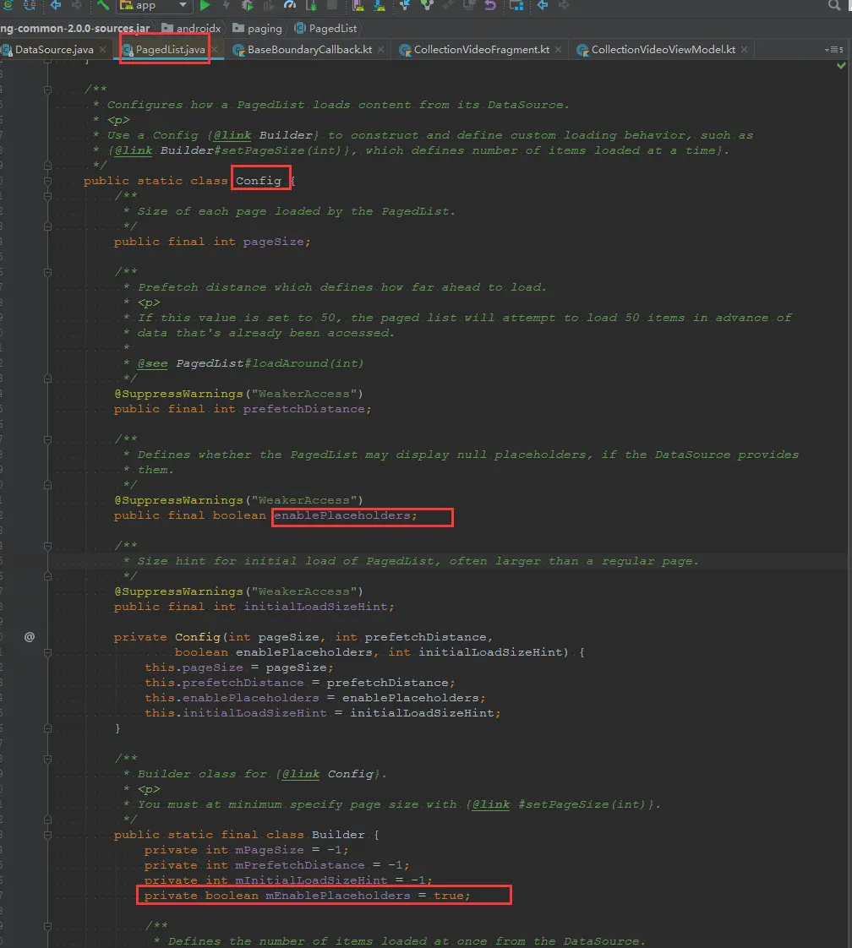The width and height of the screenshot is (852, 948).
Task: Collapse the Config class fold marker
Action: (x=48, y=181)
